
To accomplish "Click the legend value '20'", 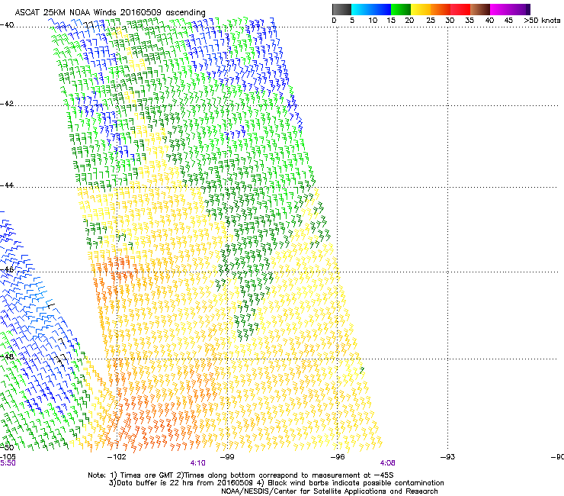I will [x=409, y=21].
